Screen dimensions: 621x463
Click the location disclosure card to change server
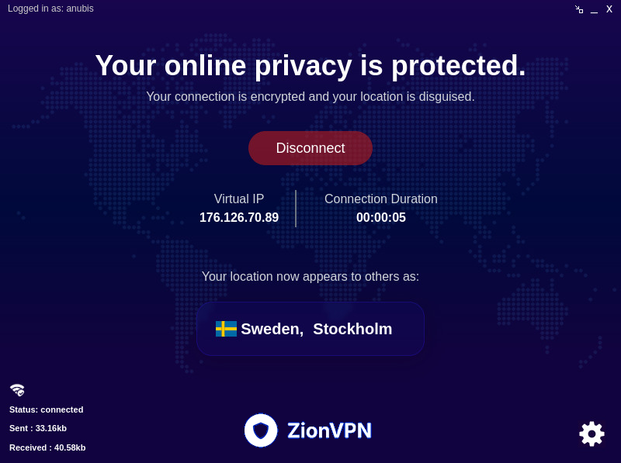pos(310,329)
